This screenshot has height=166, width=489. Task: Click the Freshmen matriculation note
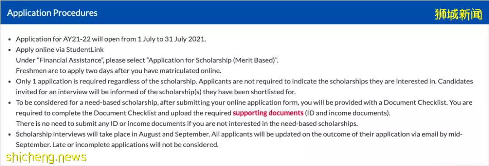click(119, 71)
